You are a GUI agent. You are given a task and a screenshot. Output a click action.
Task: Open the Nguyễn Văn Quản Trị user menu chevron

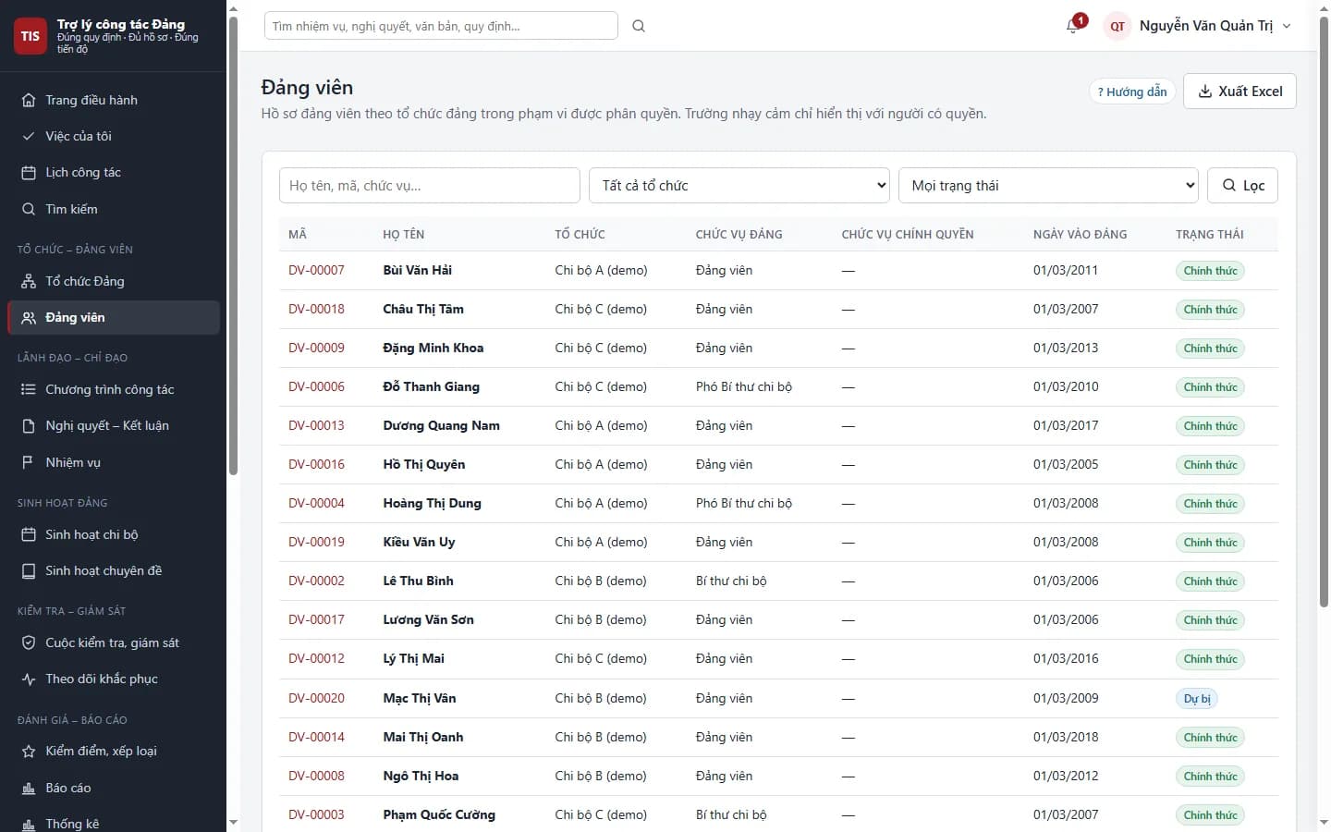(1287, 26)
